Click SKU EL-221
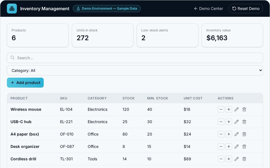This screenshot has height=168, width=270. (66, 122)
